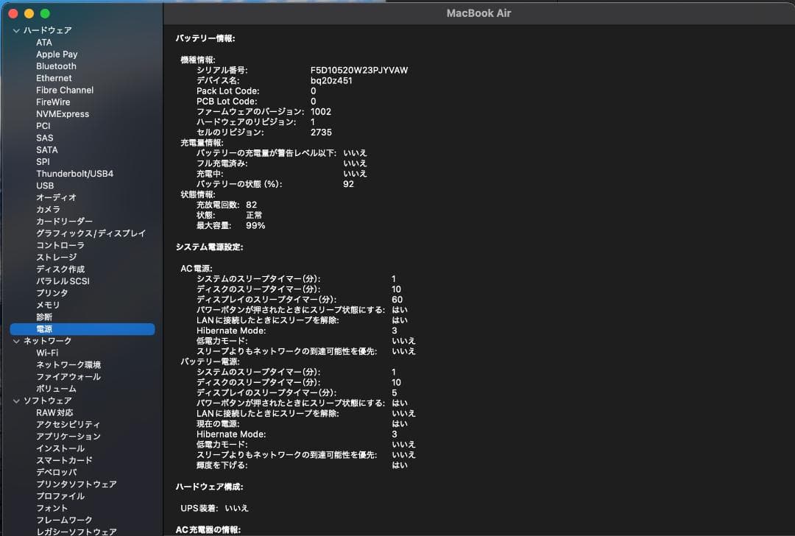Choose Ethernet in the sidebar
The height and width of the screenshot is (536, 795).
[54, 78]
